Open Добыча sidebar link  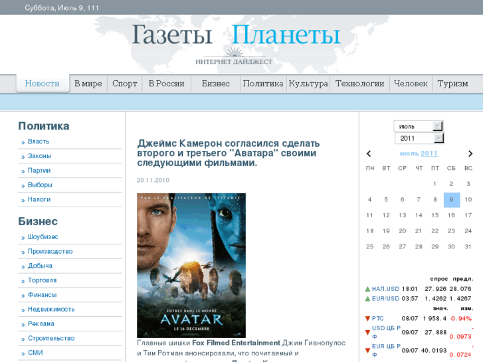[40, 266]
